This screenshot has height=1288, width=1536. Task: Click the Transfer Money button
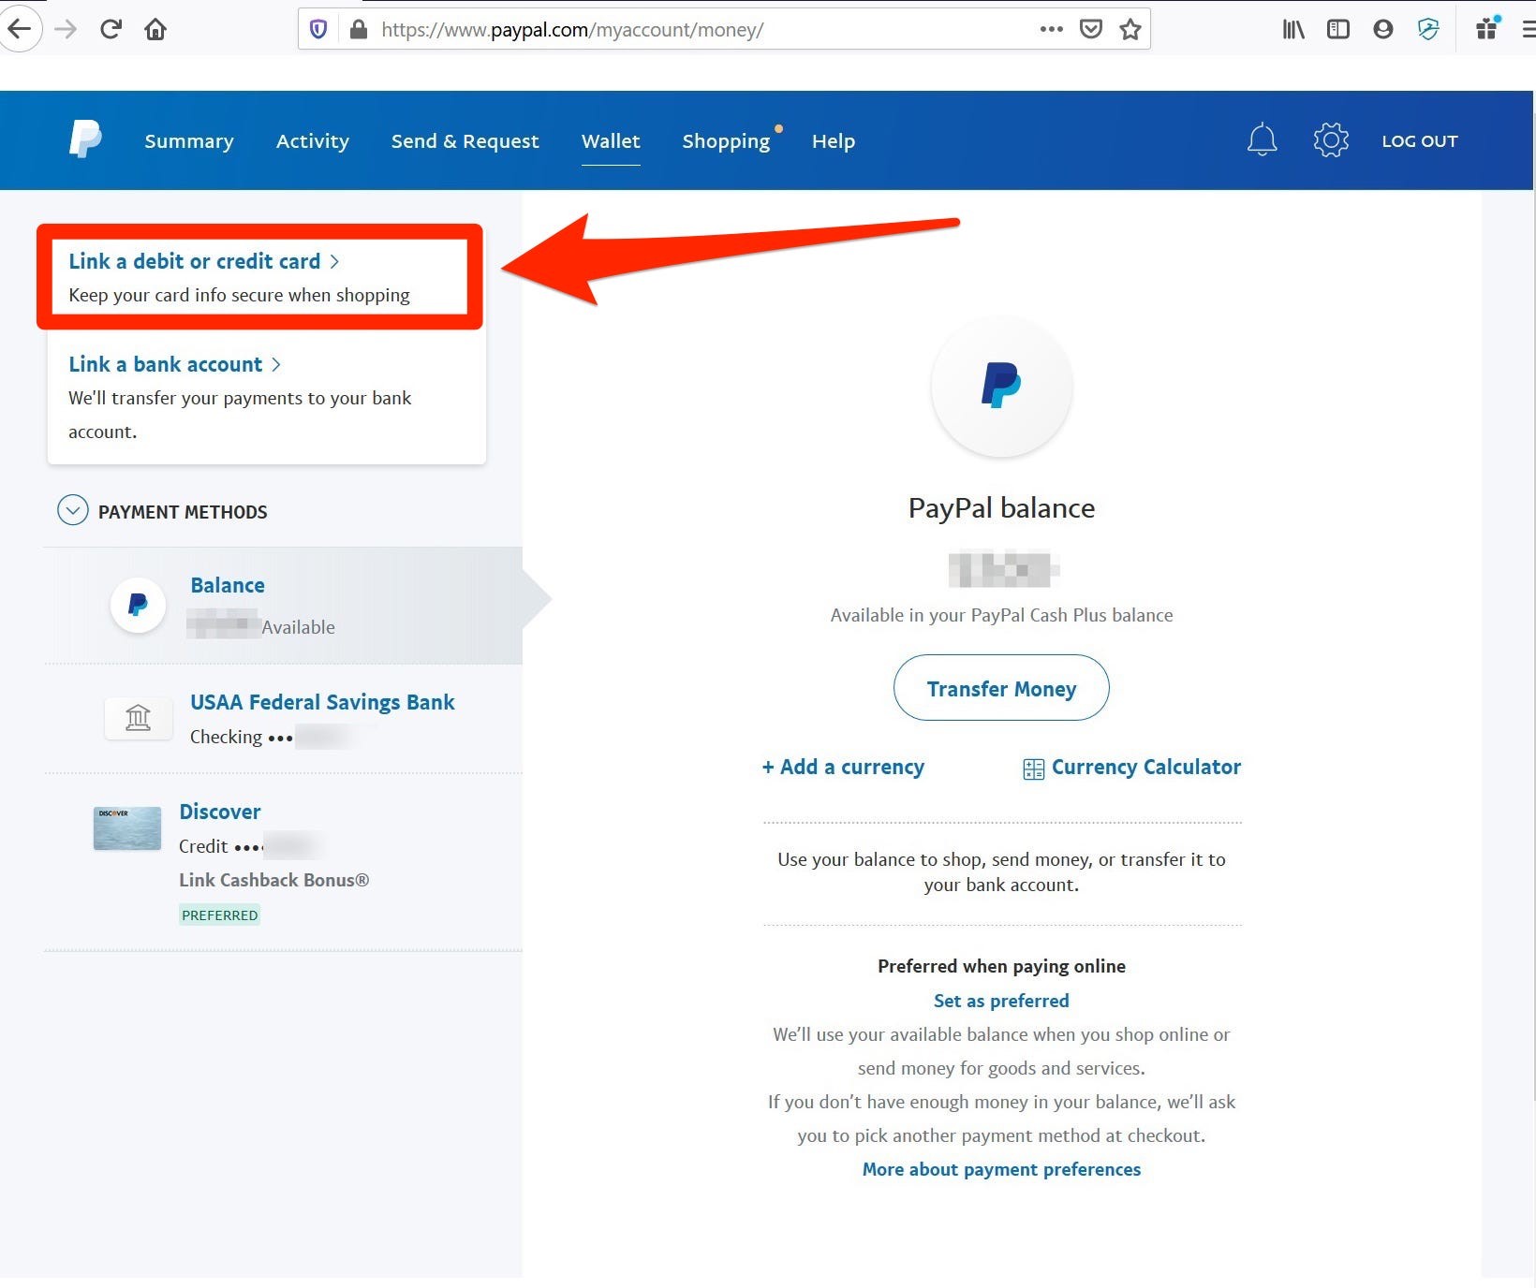click(x=1001, y=688)
